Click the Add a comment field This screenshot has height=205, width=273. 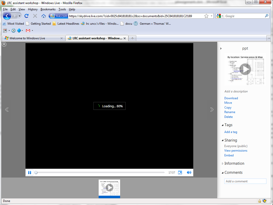point(245,181)
